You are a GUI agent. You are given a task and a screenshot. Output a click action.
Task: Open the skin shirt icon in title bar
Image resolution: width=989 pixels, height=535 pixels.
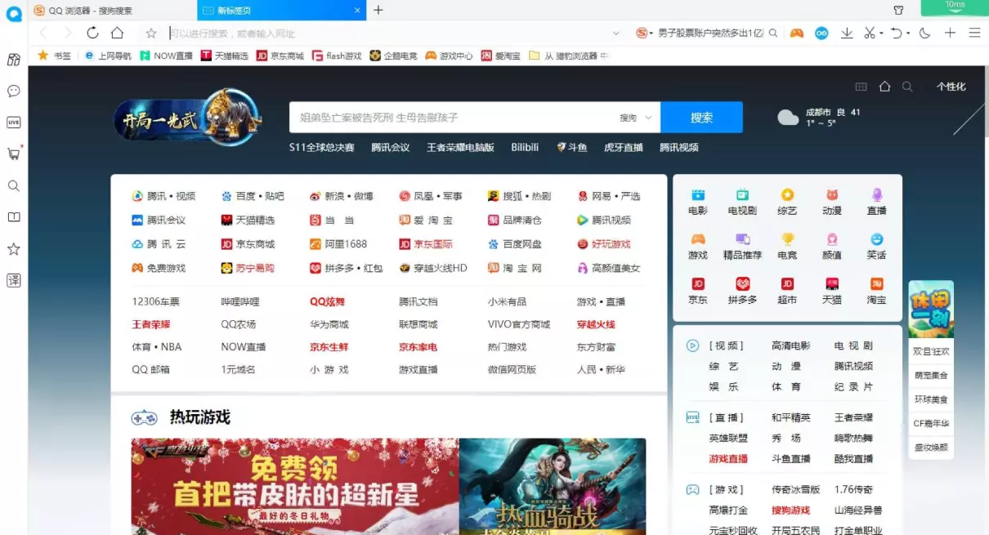pos(898,11)
